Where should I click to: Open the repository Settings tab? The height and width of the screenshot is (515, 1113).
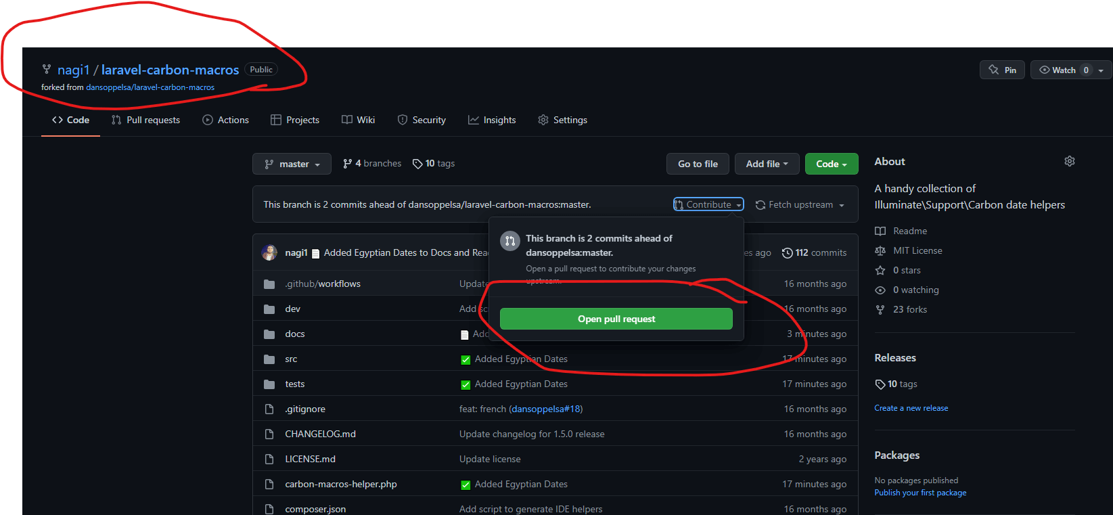pyautogui.click(x=563, y=120)
